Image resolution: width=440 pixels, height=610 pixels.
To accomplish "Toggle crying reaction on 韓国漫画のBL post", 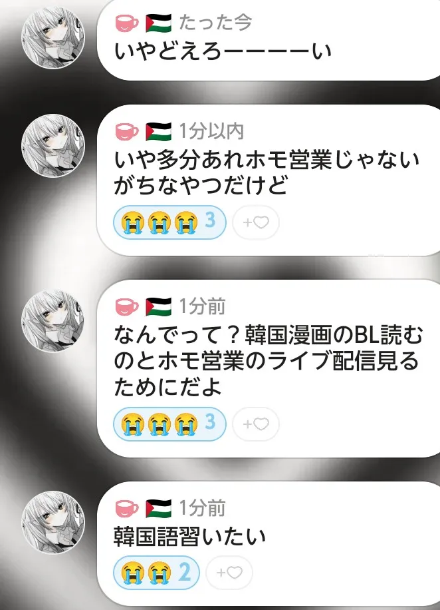I will [x=169, y=424].
